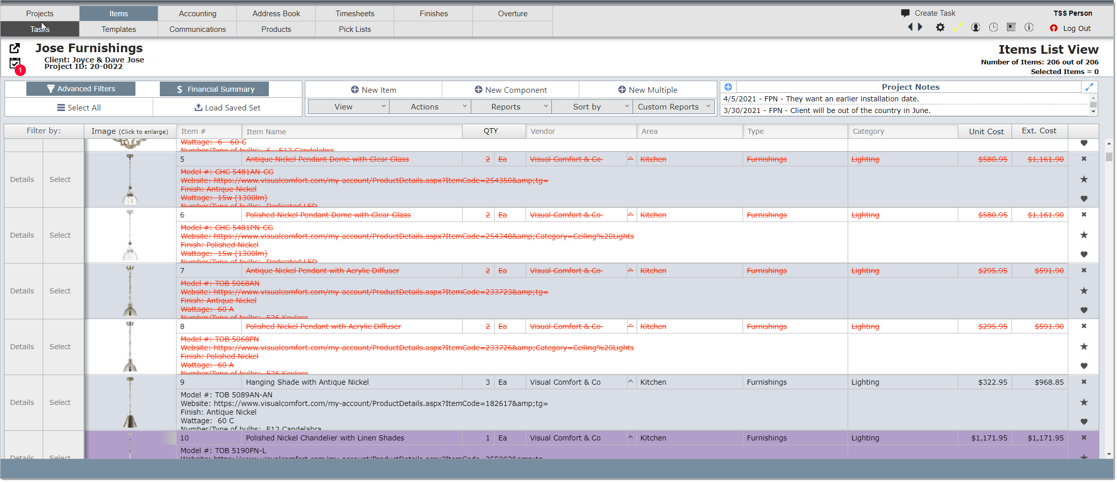Screen dimensions: 1117x482
Task: Click the Create Task speech bubble icon
Action: 905,13
